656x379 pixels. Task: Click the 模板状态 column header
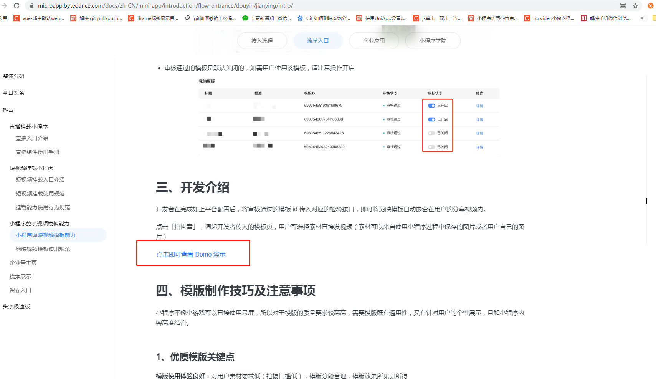pyautogui.click(x=435, y=93)
